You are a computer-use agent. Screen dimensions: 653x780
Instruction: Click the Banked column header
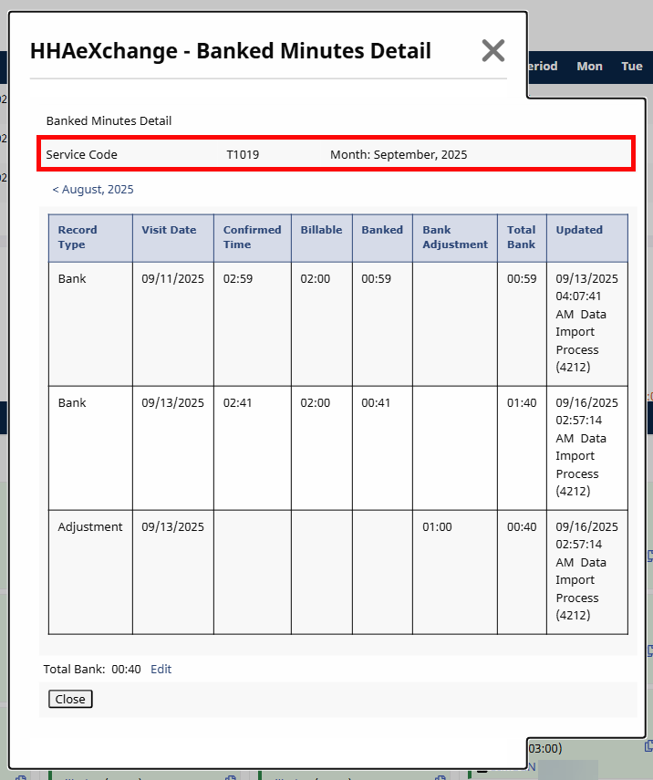coord(381,230)
